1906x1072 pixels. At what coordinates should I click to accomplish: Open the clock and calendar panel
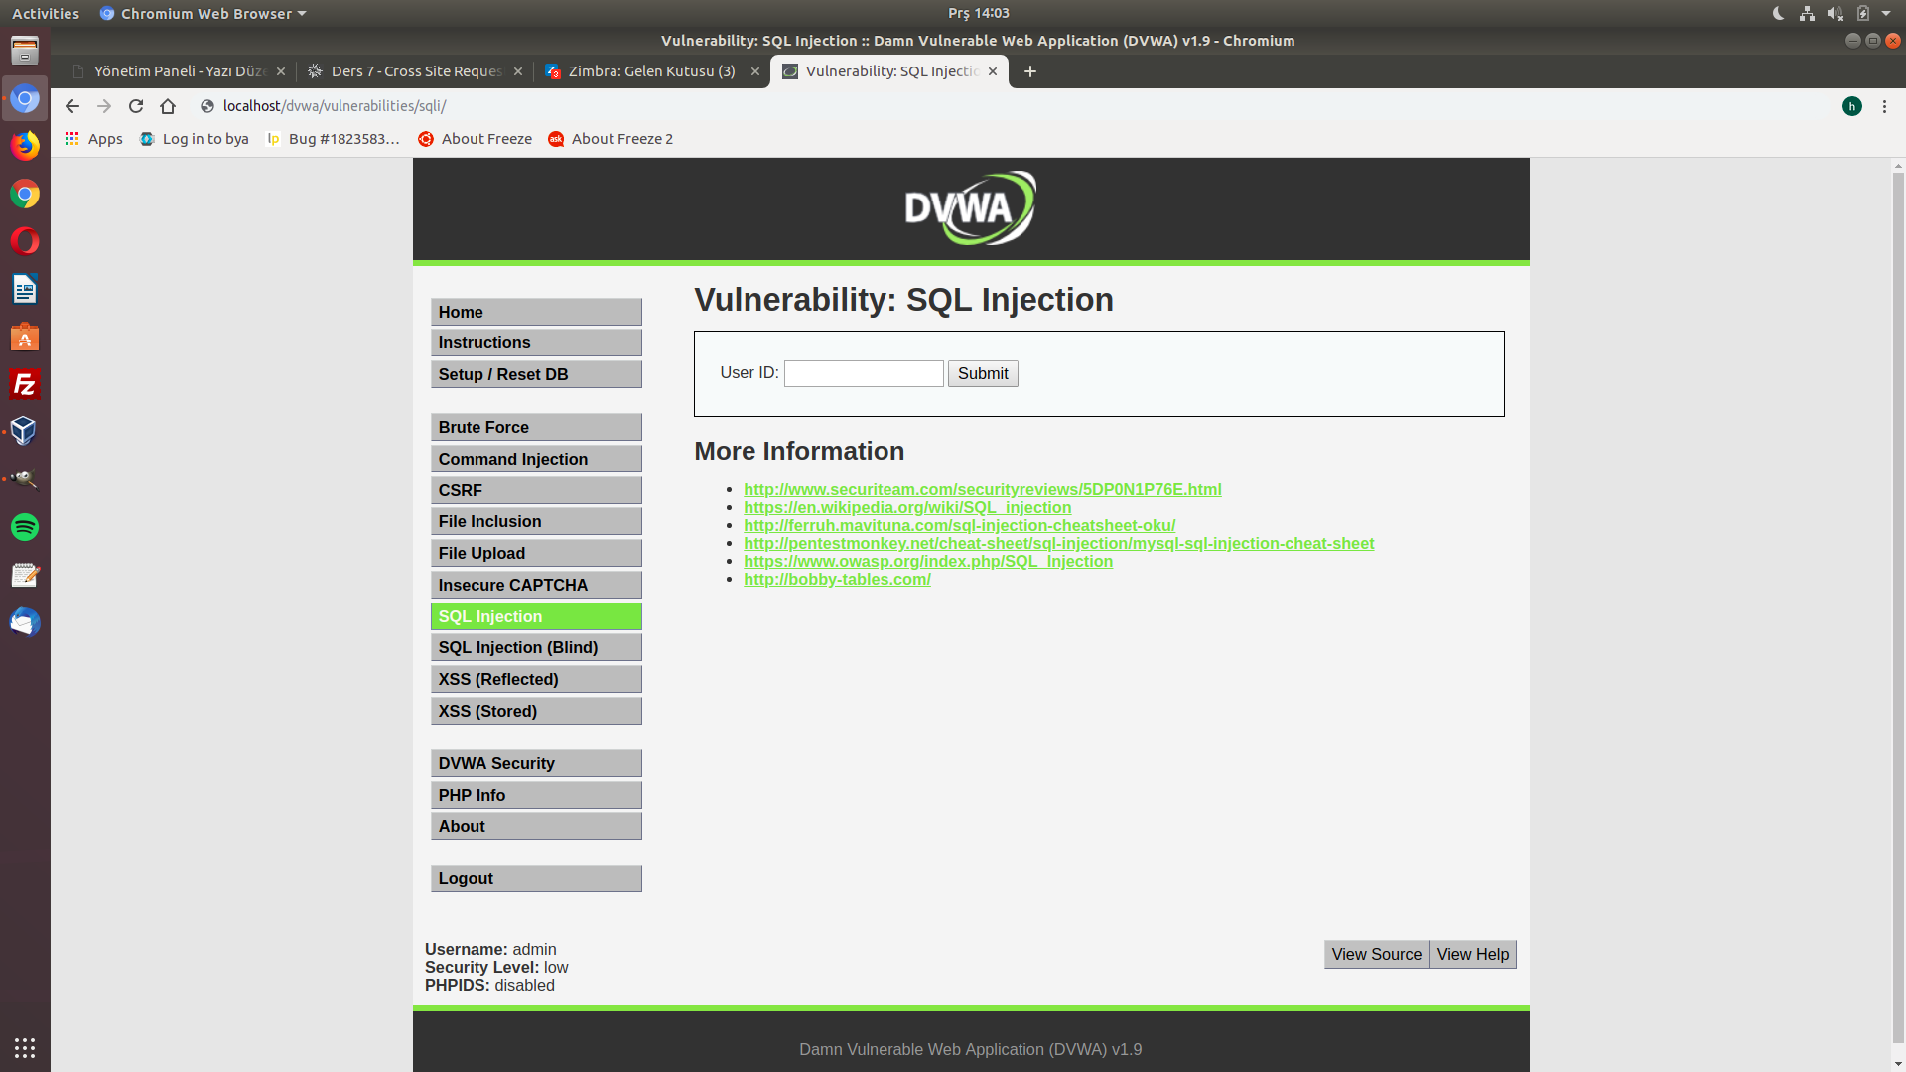[978, 14]
